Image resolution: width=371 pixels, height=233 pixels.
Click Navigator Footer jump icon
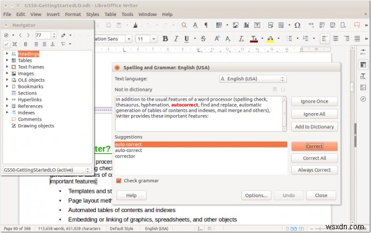[45, 44]
